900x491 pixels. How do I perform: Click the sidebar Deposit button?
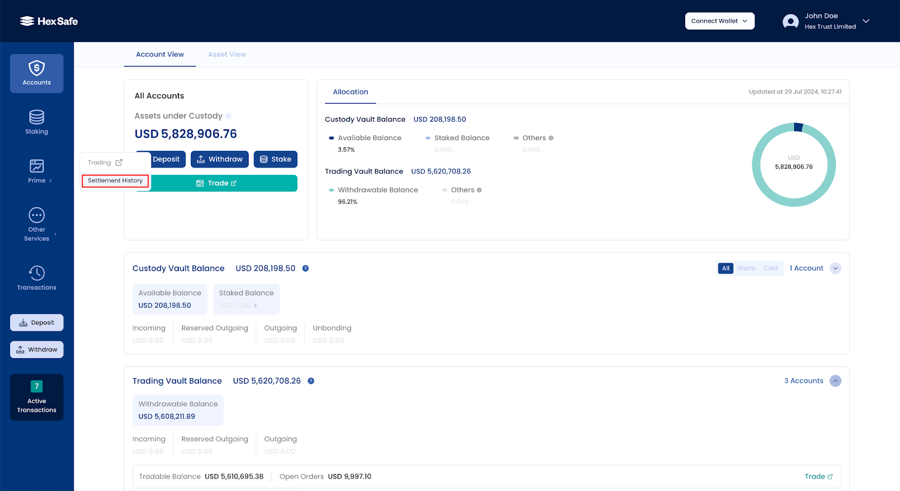(37, 323)
